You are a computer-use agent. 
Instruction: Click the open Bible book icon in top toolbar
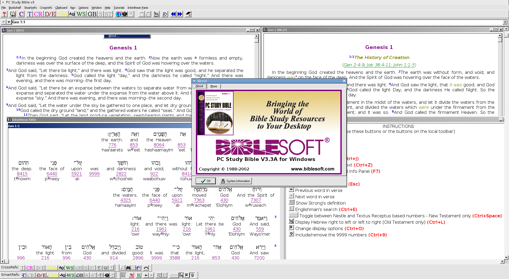(13, 14)
